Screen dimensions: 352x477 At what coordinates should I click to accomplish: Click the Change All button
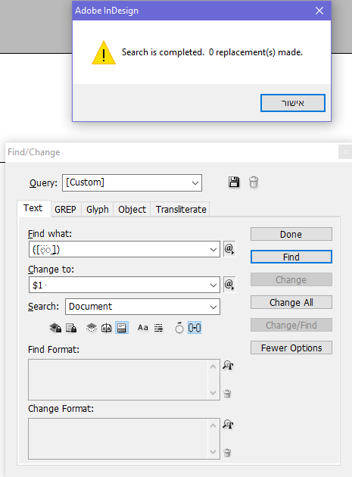(x=291, y=302)
